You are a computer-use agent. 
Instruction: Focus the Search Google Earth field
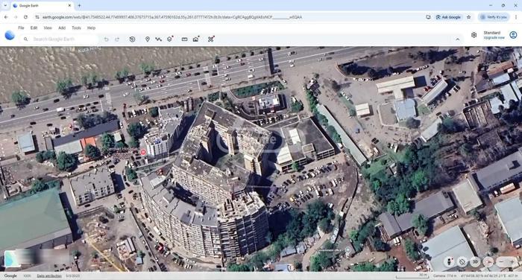pyautogui.click(x=59, y=39)
